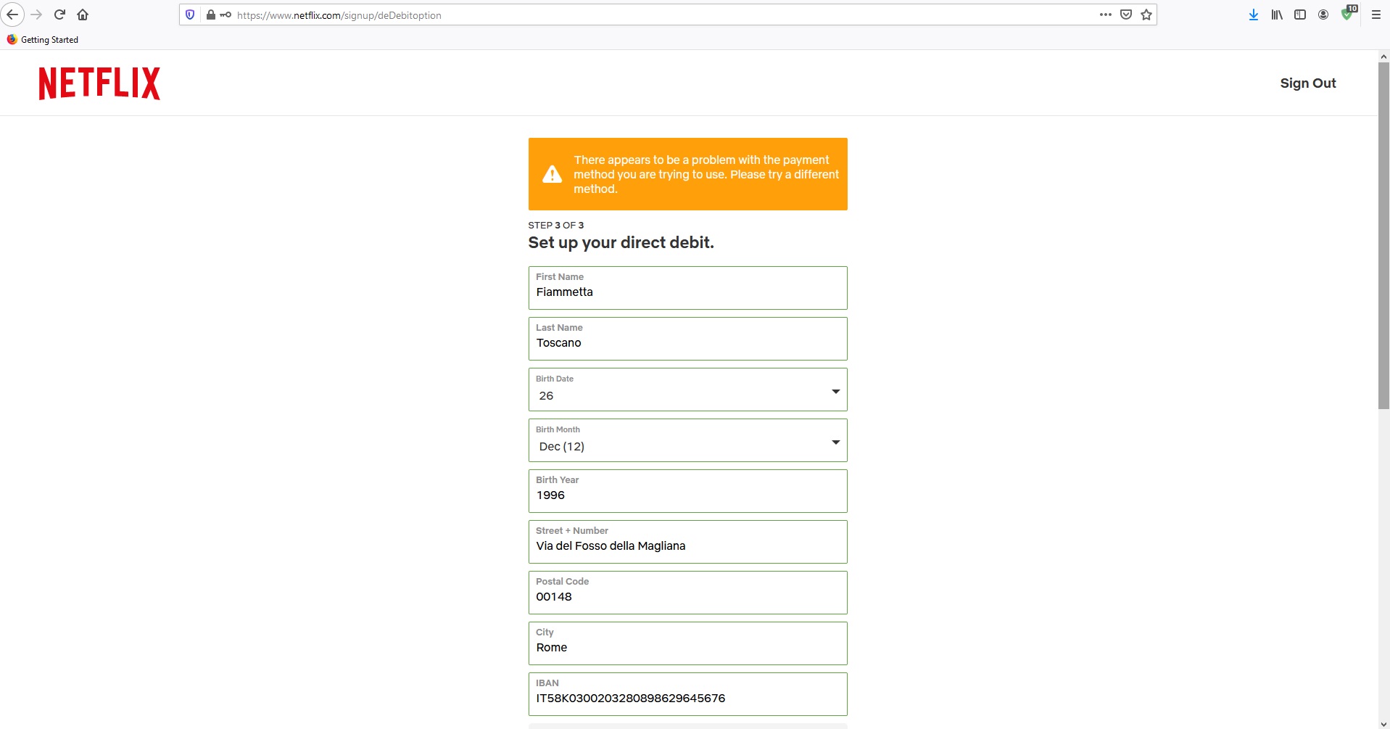Reload the current Netflix page

coord(59,15)
